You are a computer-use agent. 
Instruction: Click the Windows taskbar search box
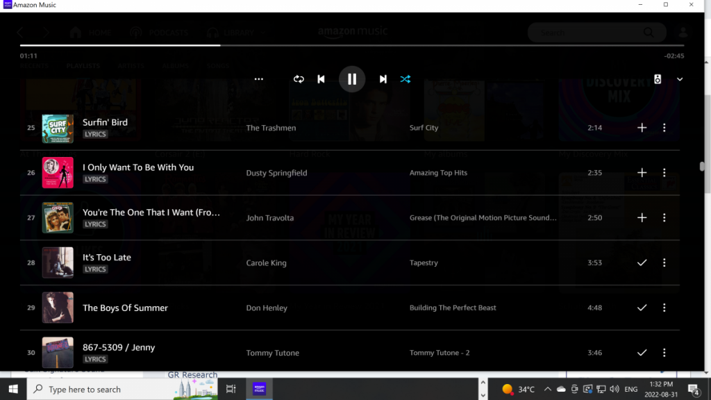[x=122, y=389]
